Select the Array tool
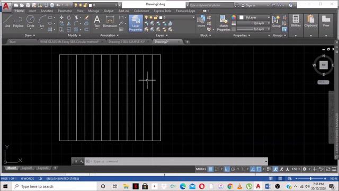Screen dimensions: 339x191 [x=76, y=30]
